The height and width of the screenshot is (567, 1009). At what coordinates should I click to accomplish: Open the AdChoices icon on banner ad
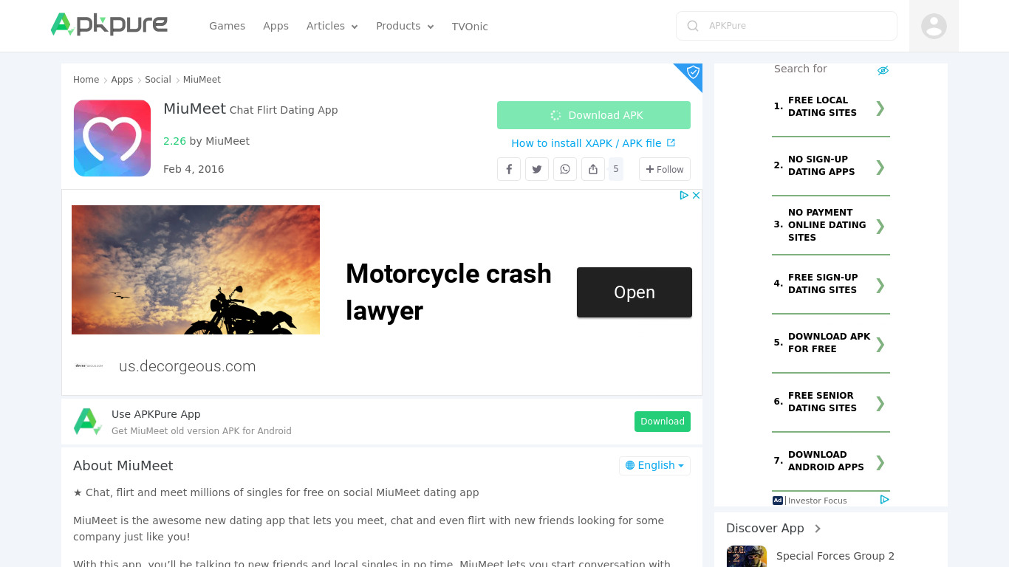[x=685, y=196]
